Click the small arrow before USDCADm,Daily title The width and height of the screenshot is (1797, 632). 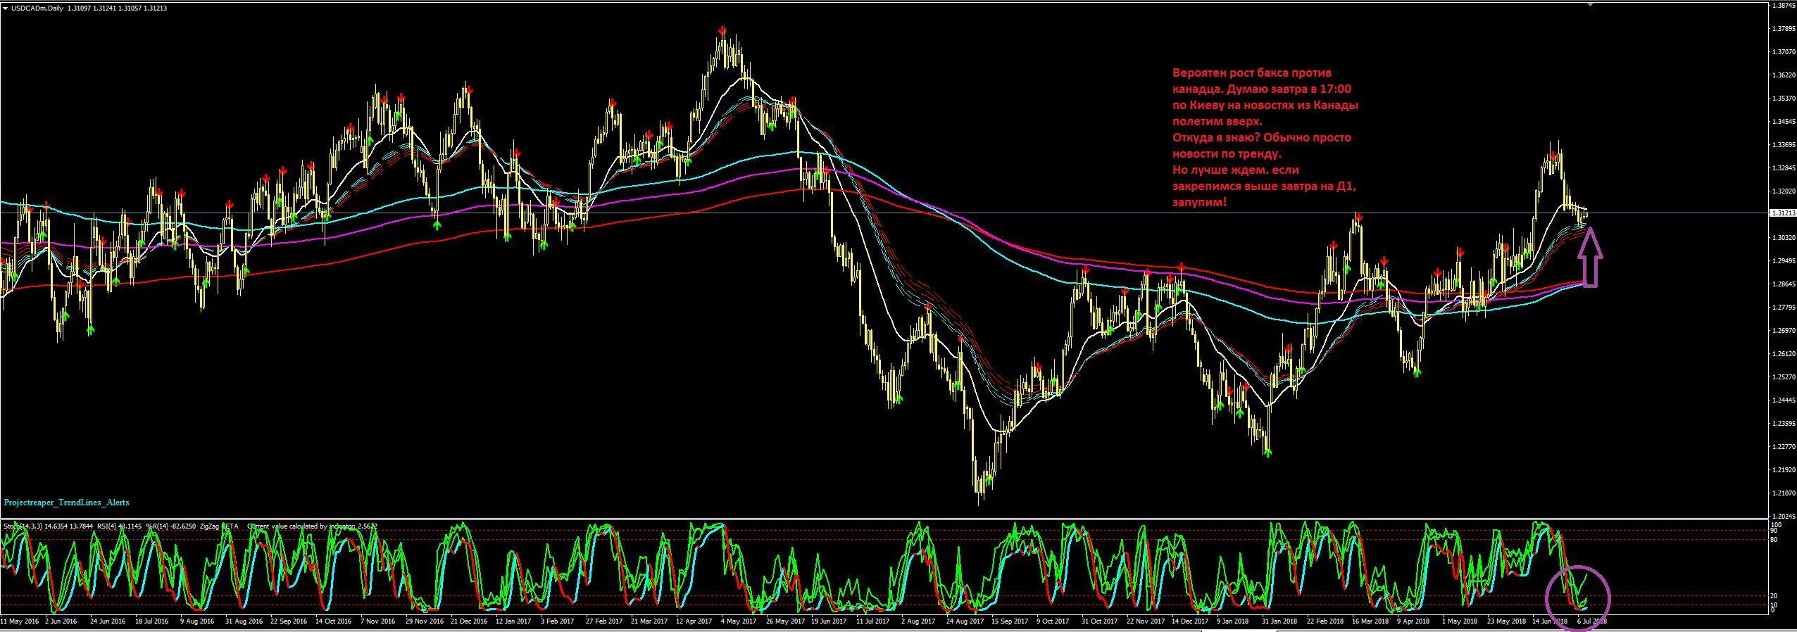coord(5,8)
